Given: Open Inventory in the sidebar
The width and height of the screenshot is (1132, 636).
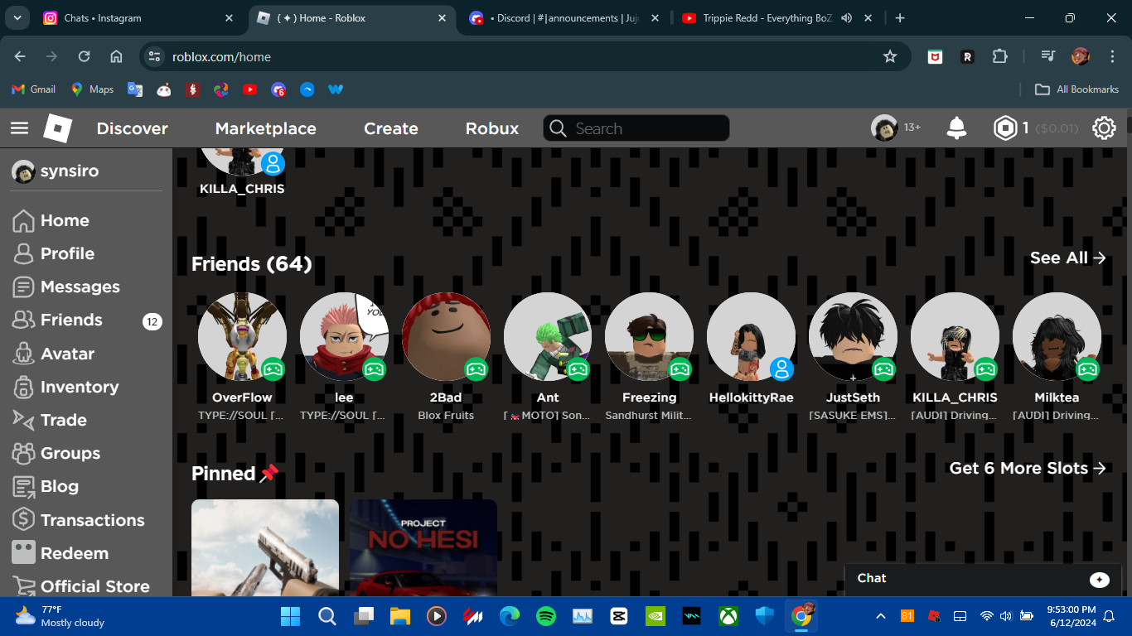Looking at the screenshot, I should (x=66, y=387).
